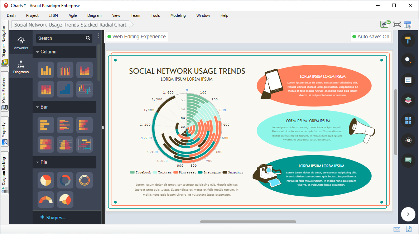Select the exploded pie chart thumbnail

pos(65,200)
